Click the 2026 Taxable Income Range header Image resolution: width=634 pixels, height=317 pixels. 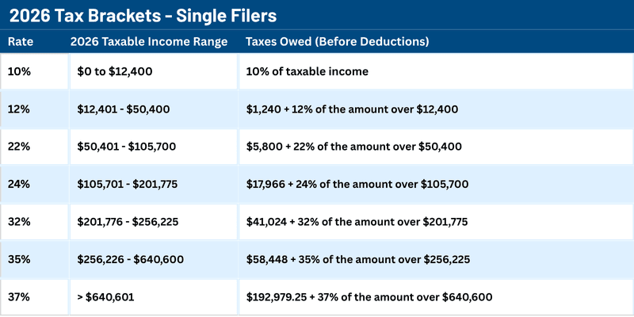coord(149,41)
